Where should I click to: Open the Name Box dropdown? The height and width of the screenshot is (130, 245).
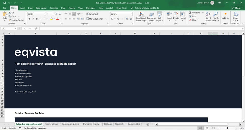(15, 29)
